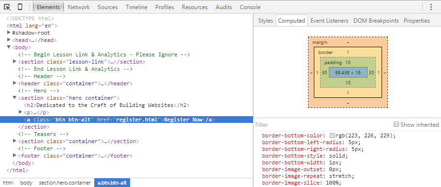Open the DevTools three-dot menu
This screenshot has height=187, width=441.
point(431,7)
